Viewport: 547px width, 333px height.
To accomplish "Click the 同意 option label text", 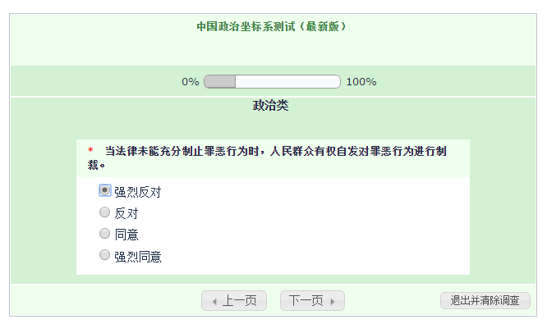I will coord(126,235).
